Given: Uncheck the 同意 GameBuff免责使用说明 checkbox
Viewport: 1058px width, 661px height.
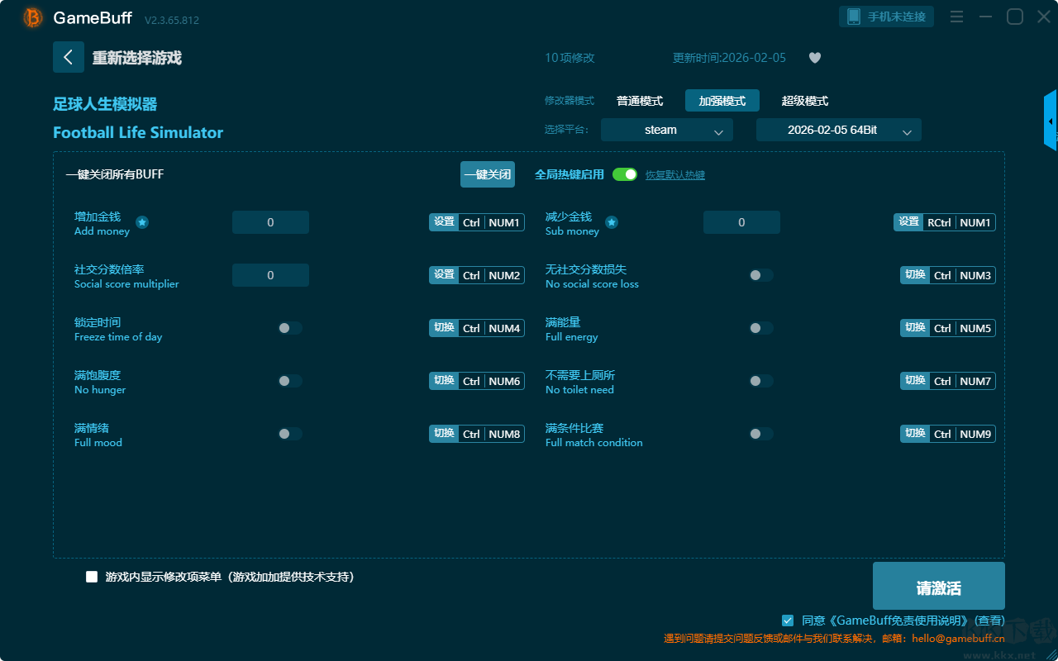Looking at the screenshot, I should tap(788, 620).
